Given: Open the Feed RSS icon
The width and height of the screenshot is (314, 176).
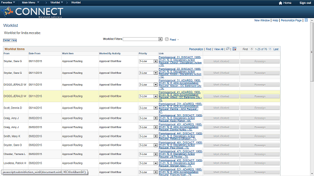Looking at the screenshot, I should (x=167, y=39).
